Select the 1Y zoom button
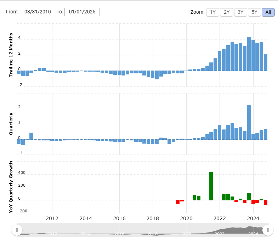The width and height of the screenshot is (278, 242). [212, 12]
